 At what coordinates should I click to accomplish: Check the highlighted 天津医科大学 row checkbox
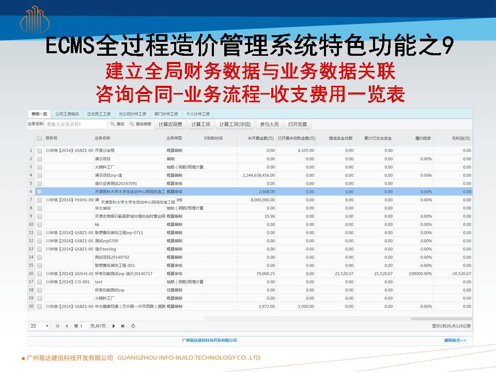click(x=40, y=192)
